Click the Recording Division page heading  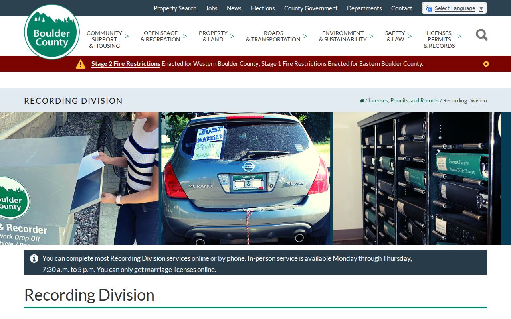point(89,295)
